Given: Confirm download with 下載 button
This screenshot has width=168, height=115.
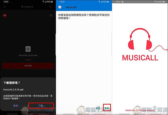Looking at the screenshot, I should pos(41,106).
